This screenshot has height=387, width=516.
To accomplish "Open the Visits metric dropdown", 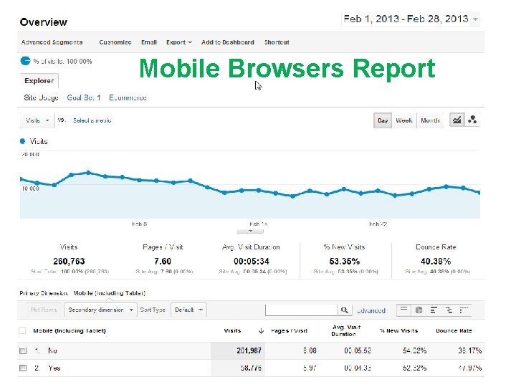I will 37,120.
